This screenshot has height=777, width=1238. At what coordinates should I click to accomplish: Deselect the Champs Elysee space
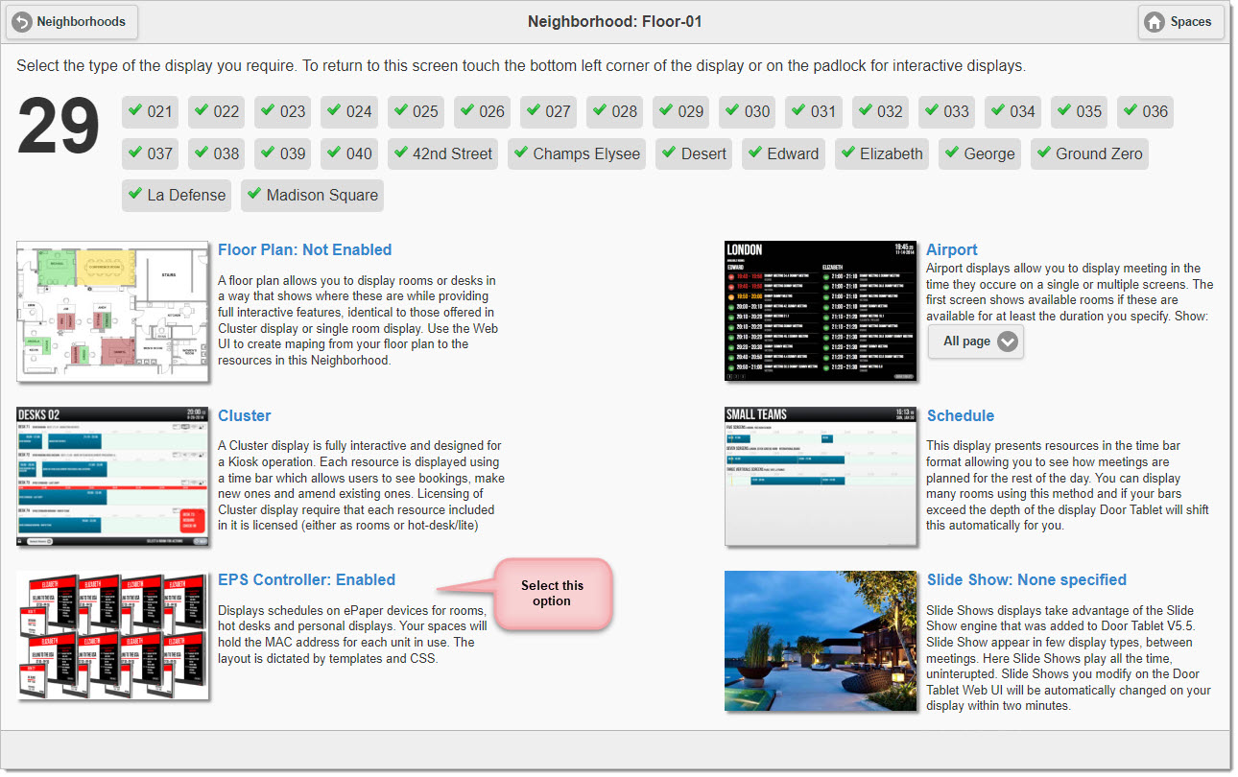(x=576, y=153)
